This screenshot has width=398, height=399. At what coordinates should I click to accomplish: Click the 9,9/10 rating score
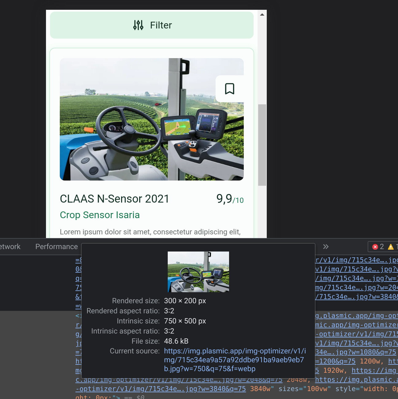click(x=230, y=199)
